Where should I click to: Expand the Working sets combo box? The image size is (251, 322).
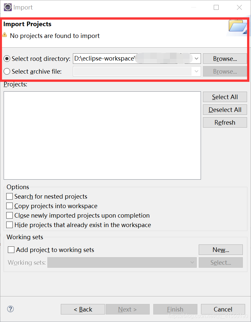click(122, 262)
